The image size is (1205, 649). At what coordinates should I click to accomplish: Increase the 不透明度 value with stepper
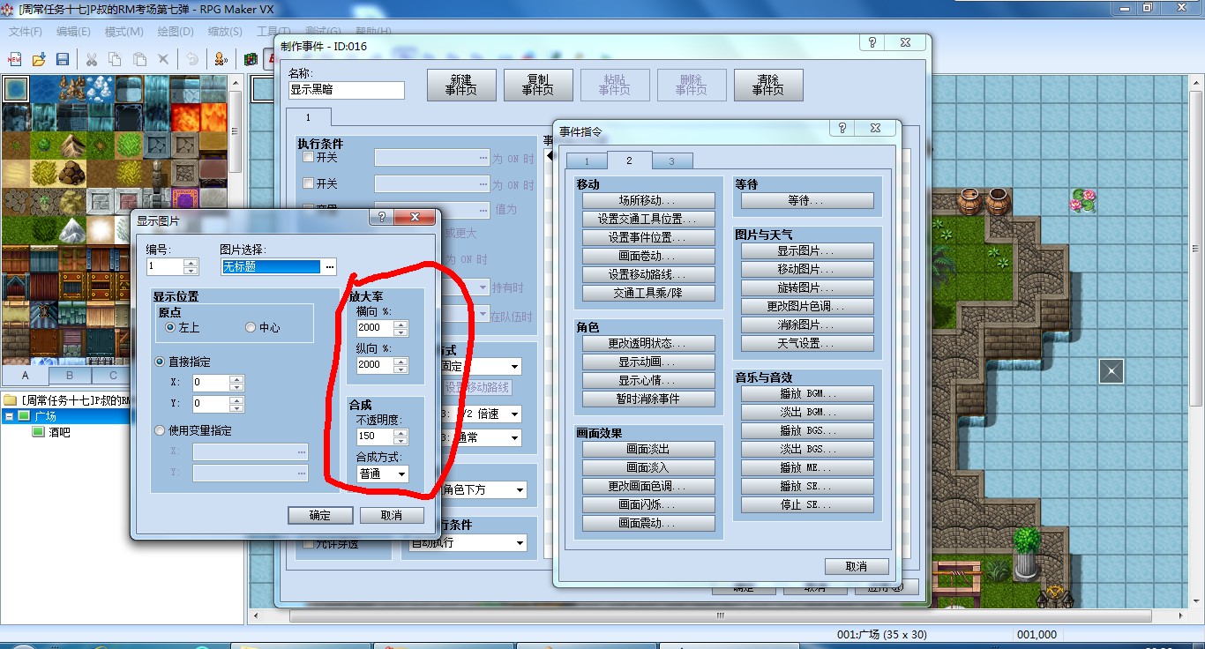pos(400,432)
